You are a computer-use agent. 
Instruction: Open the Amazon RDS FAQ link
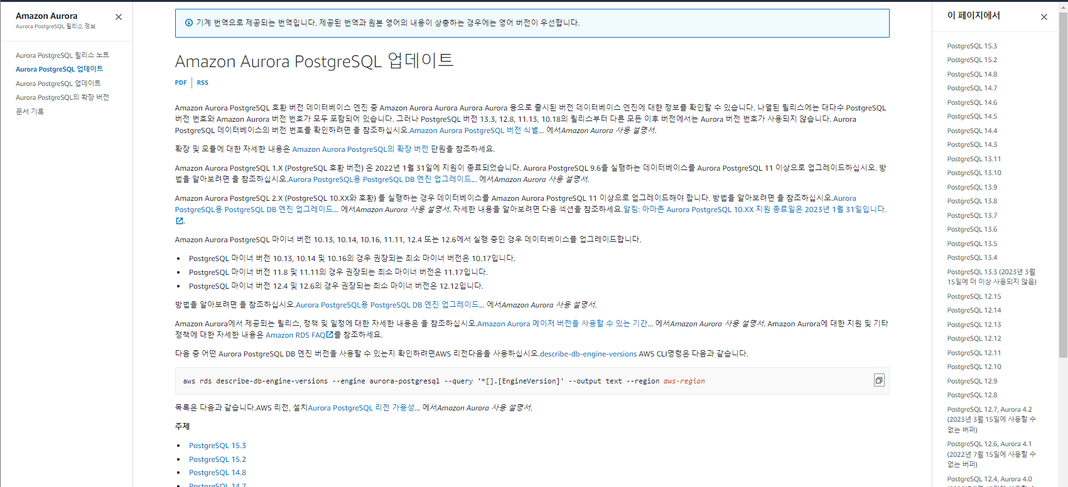[299, 335]
